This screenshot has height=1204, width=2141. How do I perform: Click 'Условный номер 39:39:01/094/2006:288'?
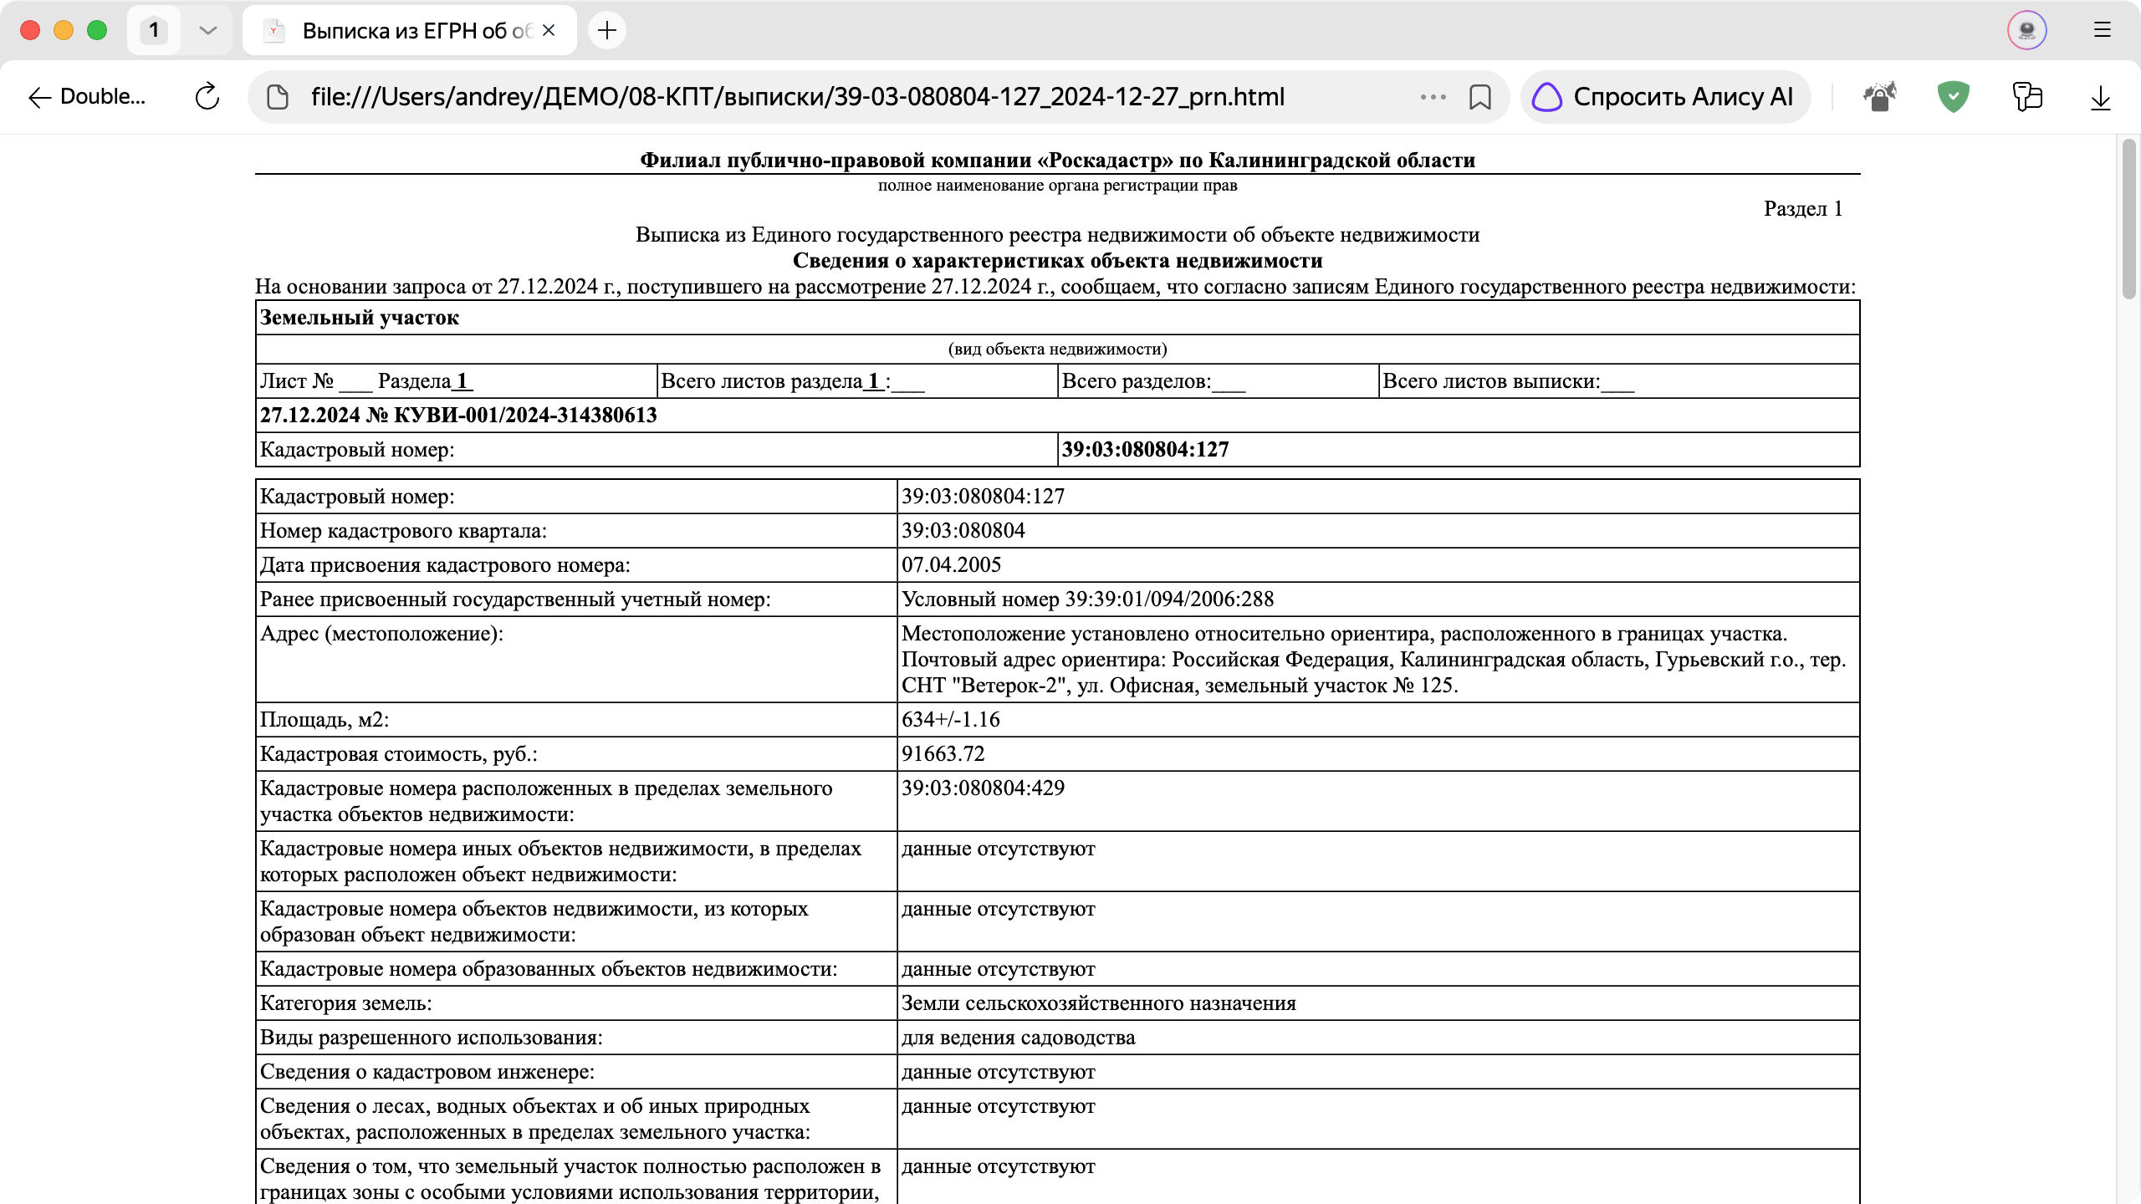1087,599
